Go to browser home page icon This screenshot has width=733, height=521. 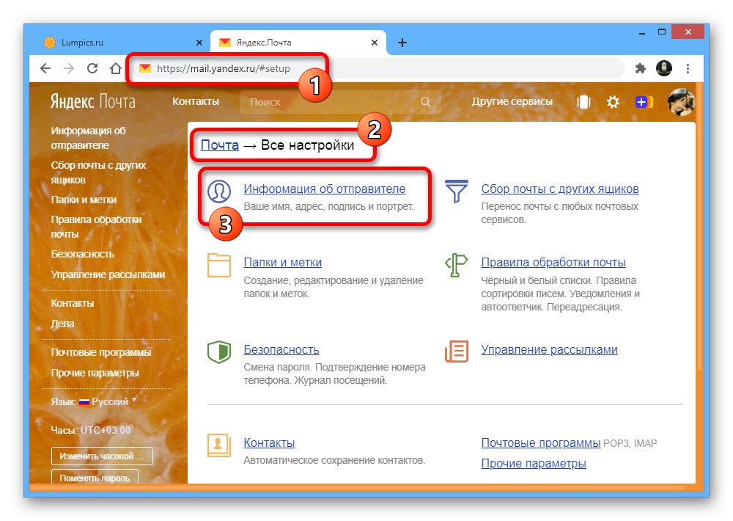pos(116,68)
